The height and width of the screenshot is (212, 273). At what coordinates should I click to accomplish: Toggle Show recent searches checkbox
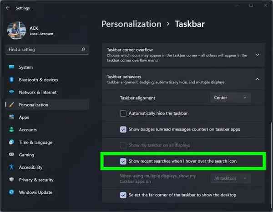[x=123, y=161]
